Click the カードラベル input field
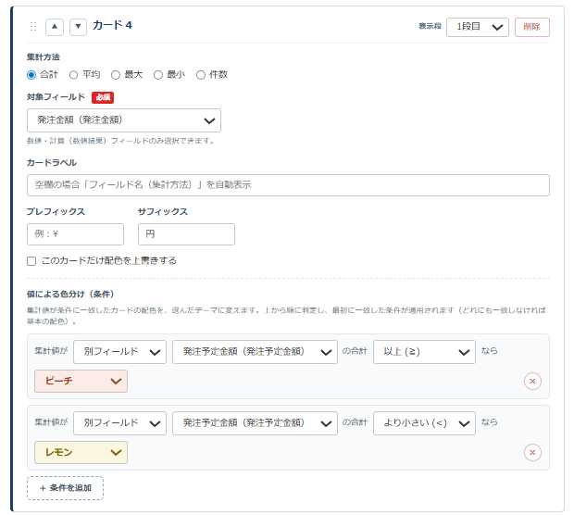This screenshot has height=515, width=574. [288, 185]
